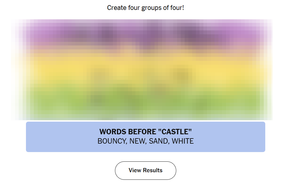290x190 pixels.
Task: Click the "Create four groups of four!" heading
Action: [145, 8]
